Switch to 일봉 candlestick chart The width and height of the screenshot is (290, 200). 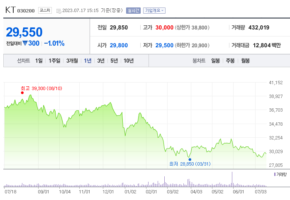[x=215, y=61]
